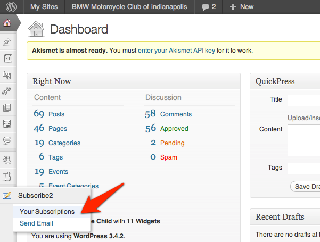Open the Posts label link

click(56, 114)
